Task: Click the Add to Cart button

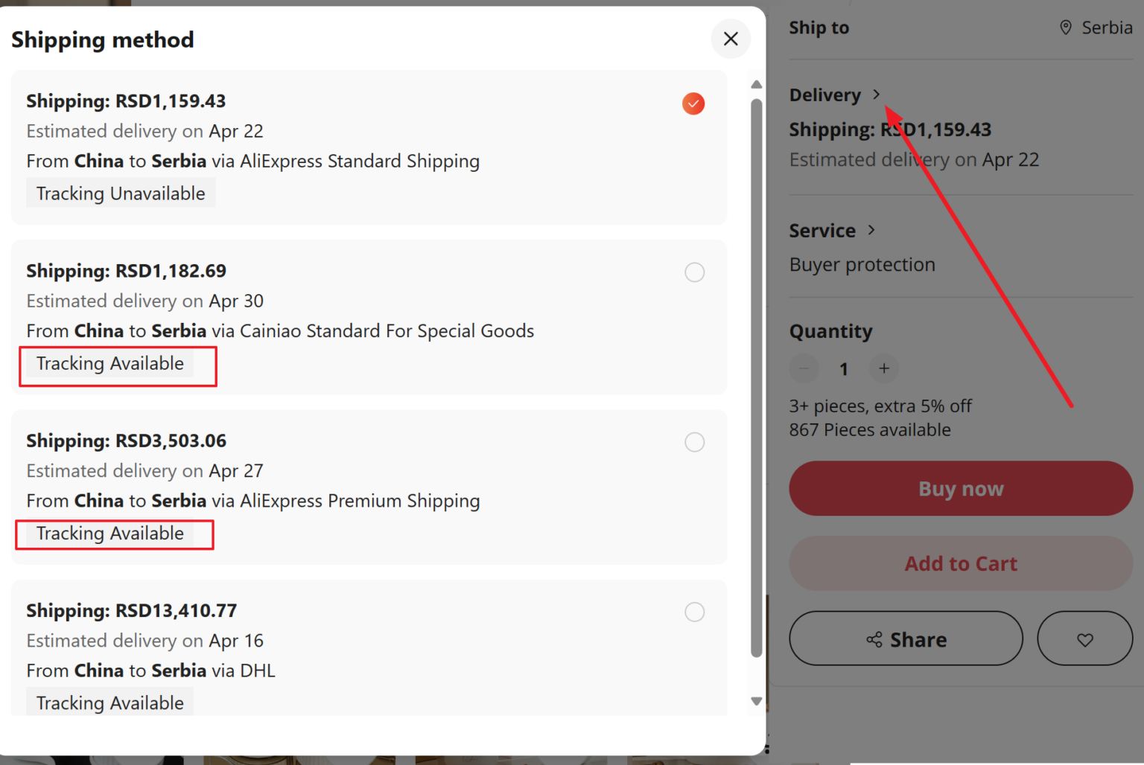Action: point(961,563)
